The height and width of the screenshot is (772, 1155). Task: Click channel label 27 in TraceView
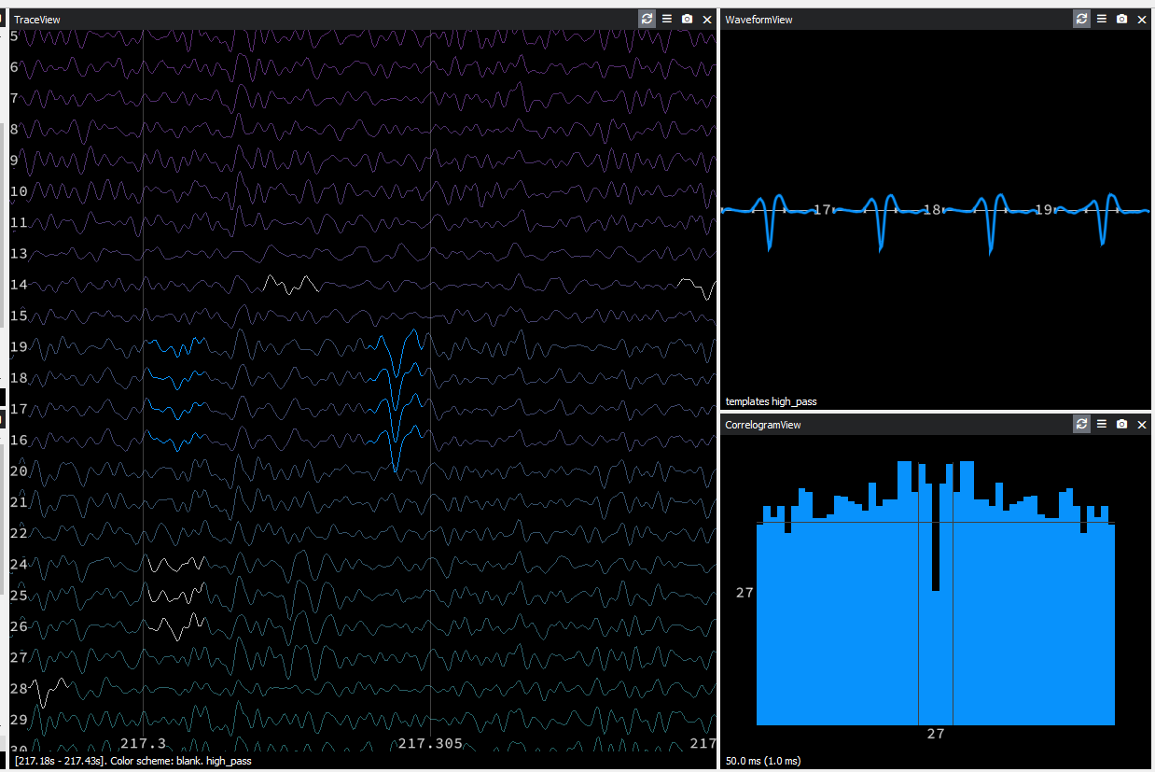(x=19, y=656)
